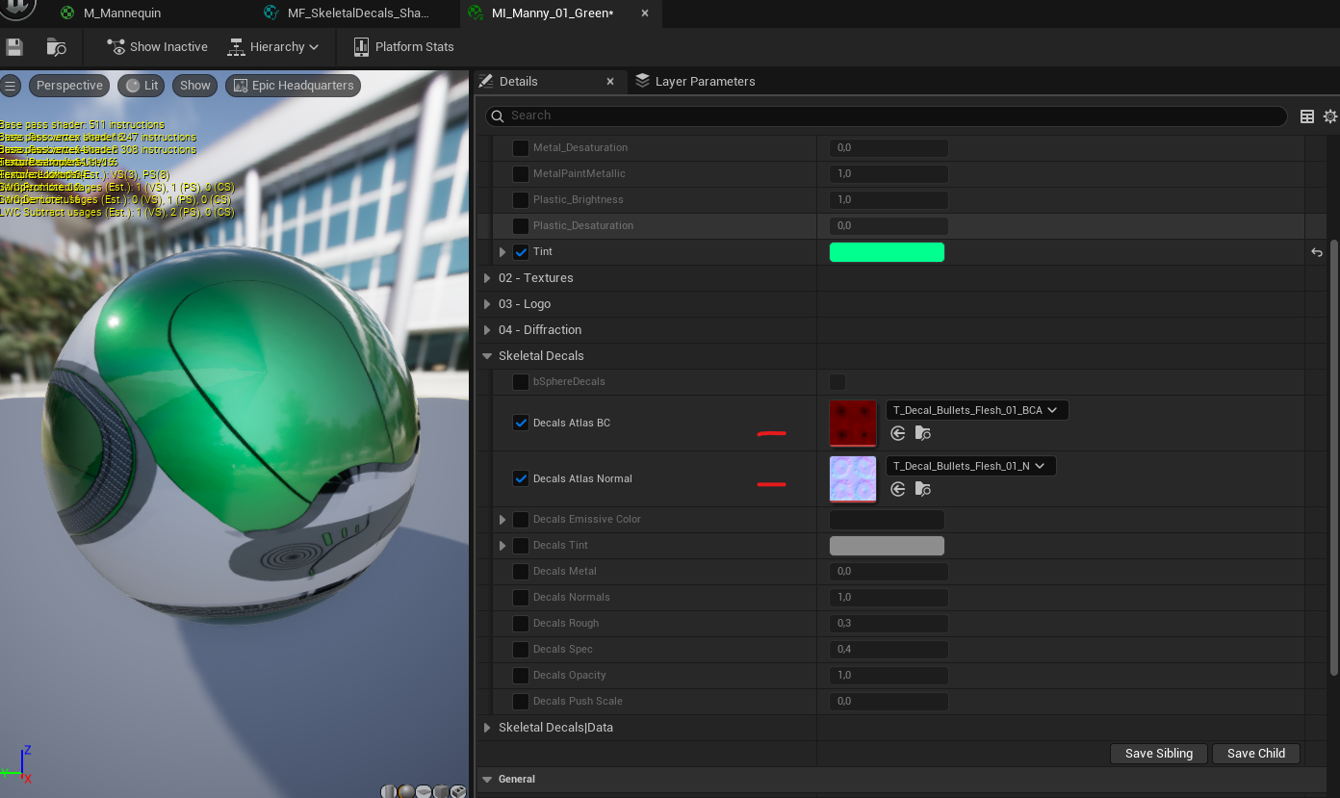Image resolution: width=1340 pixels, height=798 pixels.
Task: Open the Layer Parameters tab
Action: click(x=695, y=82)
